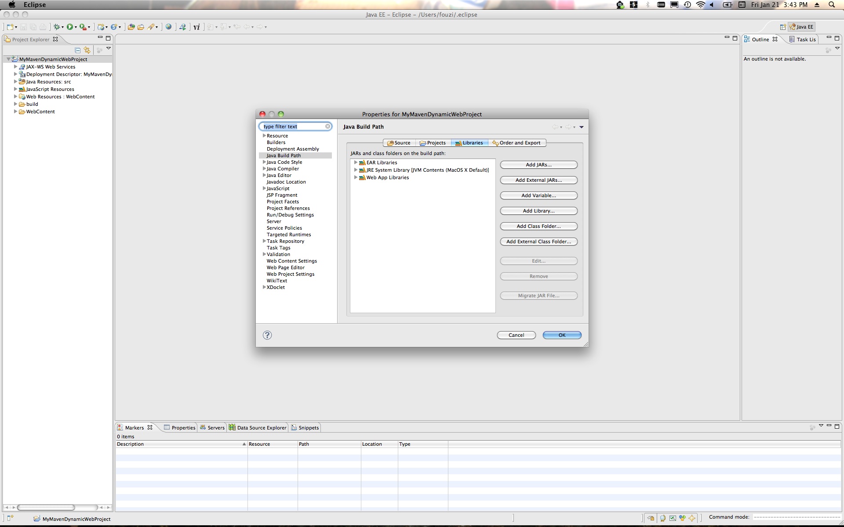
Task: Click the Open Type folder icon in toolbar
Action: (x=131, y=27)
